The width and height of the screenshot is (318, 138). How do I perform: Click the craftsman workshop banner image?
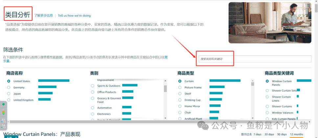270,23
